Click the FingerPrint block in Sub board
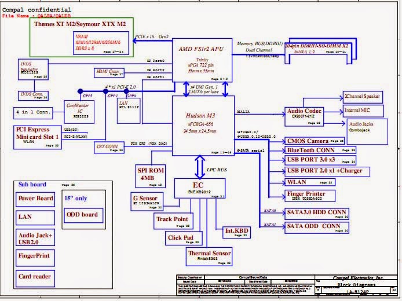The width and height of the screenshot is (402, 301). (x=35, y=258)
